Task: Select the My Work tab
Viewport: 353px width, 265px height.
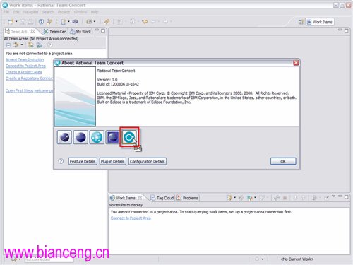Action: [x=80, y=31]
